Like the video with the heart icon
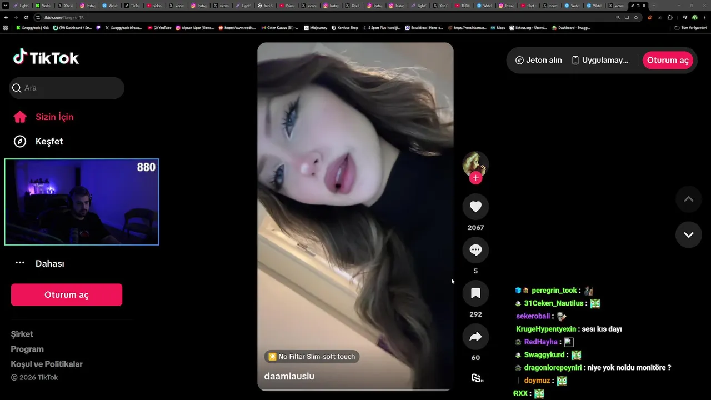711x400 pixels. click(x=475, y=207)
